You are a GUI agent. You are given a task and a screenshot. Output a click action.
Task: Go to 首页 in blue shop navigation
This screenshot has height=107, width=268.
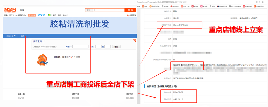click(23, 36)
